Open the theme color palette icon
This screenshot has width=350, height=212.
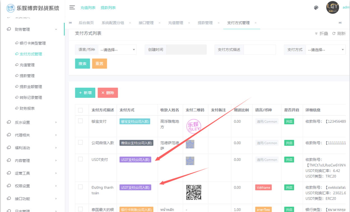[316, 8]
